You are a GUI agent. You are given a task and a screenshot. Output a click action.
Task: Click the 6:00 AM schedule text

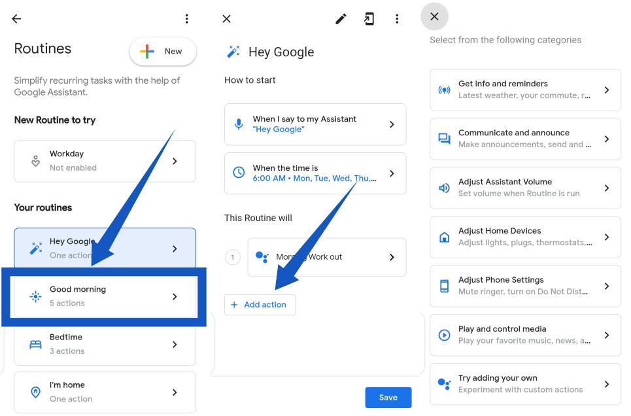(x=315, y=179)
